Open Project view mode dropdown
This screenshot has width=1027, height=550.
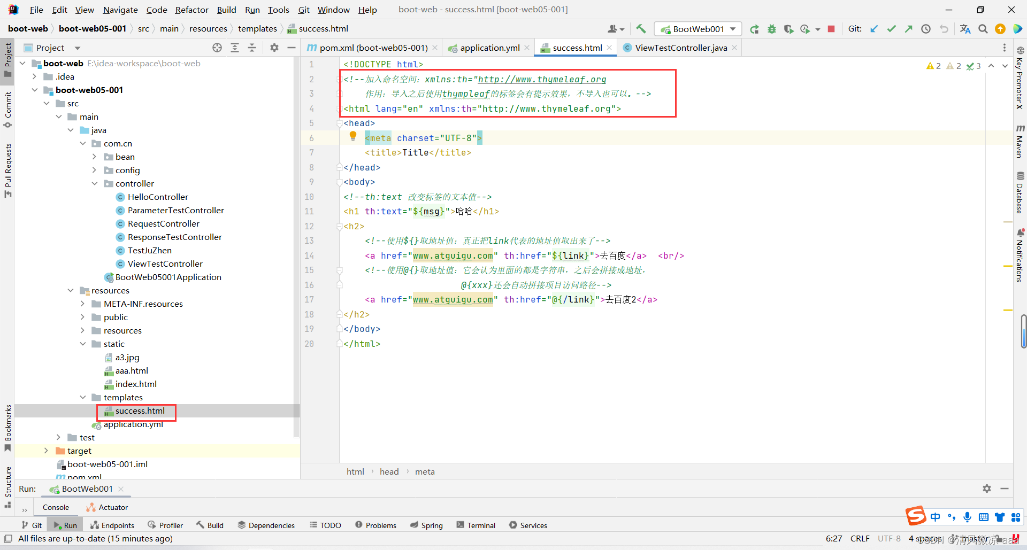[x=77, y=48]
